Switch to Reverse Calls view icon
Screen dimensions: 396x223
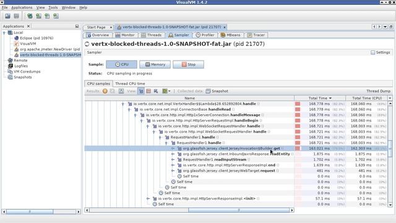pyautogui.click(x=156, y=91)
